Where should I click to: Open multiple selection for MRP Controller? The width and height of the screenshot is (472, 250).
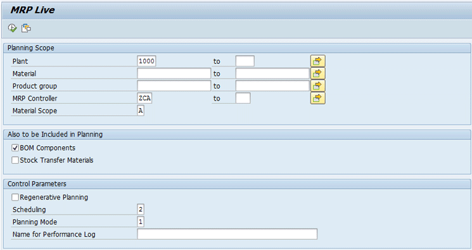pos(317,98)
